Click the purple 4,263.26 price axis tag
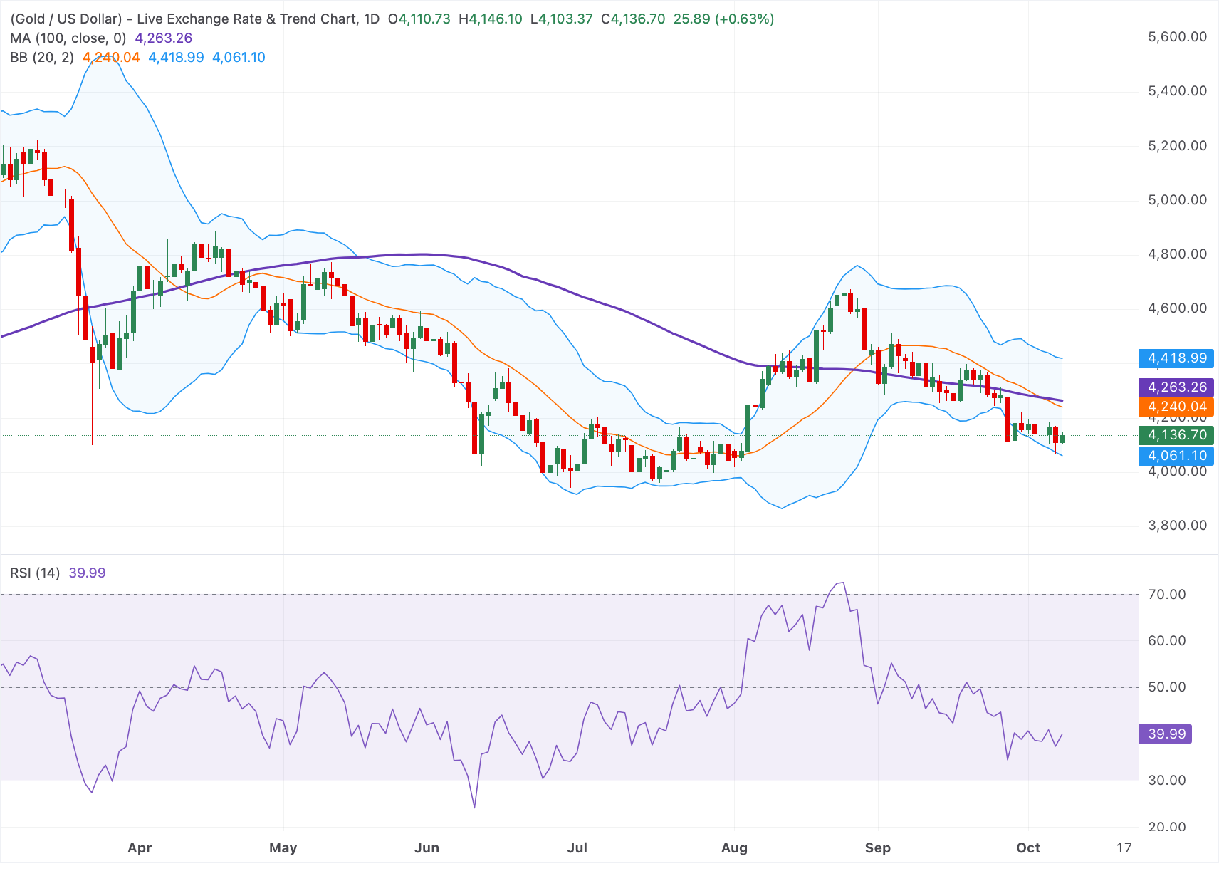 (x=1176, y=387)
